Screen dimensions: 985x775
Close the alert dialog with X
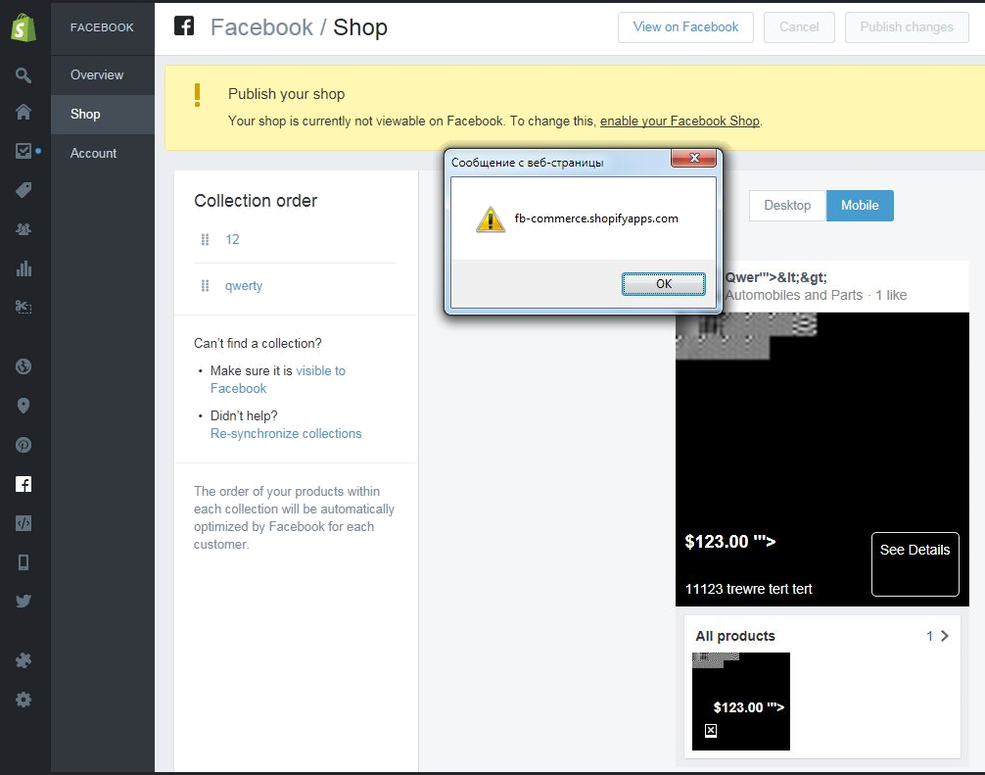(693, 158)
